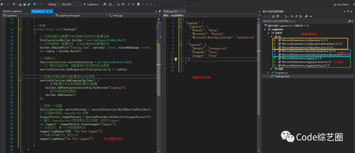Open the dropdown arrow beside LogDemo start button
The image size is (355, 153).
pos(100,4)
